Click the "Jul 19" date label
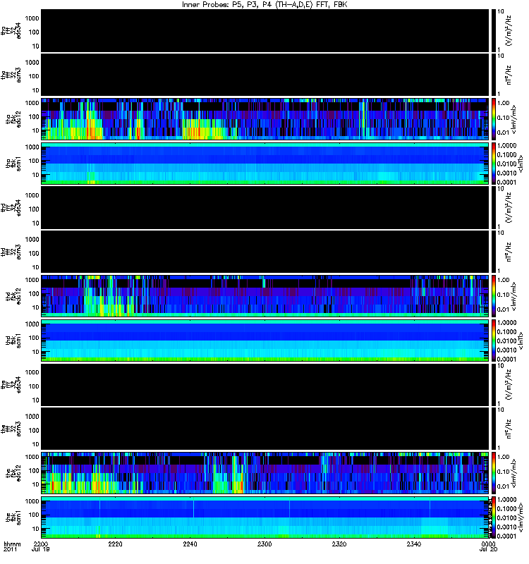This screenshot has height=564, width=529. click(x=41, y=549)
